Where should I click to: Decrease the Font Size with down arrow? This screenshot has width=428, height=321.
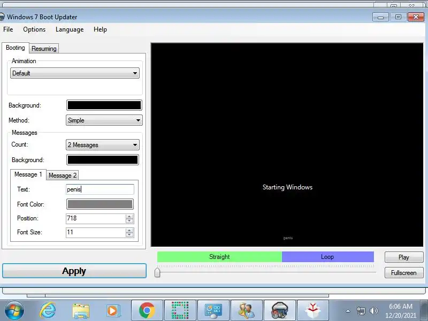(x=129, y=235)
